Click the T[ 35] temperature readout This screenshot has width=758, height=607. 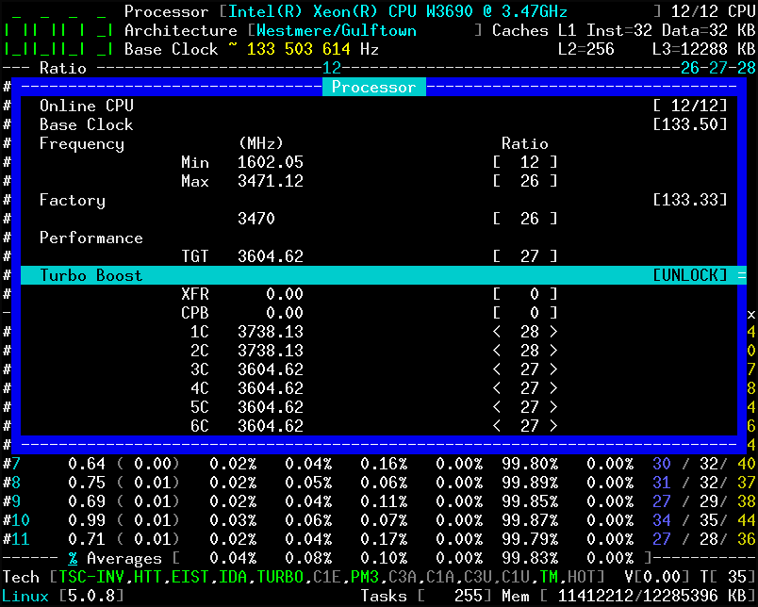click(728, 577)
